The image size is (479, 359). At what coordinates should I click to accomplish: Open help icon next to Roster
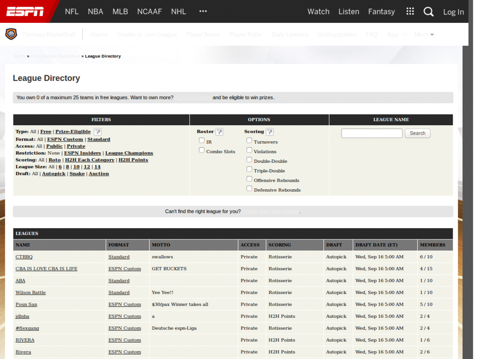pos(219,132)
